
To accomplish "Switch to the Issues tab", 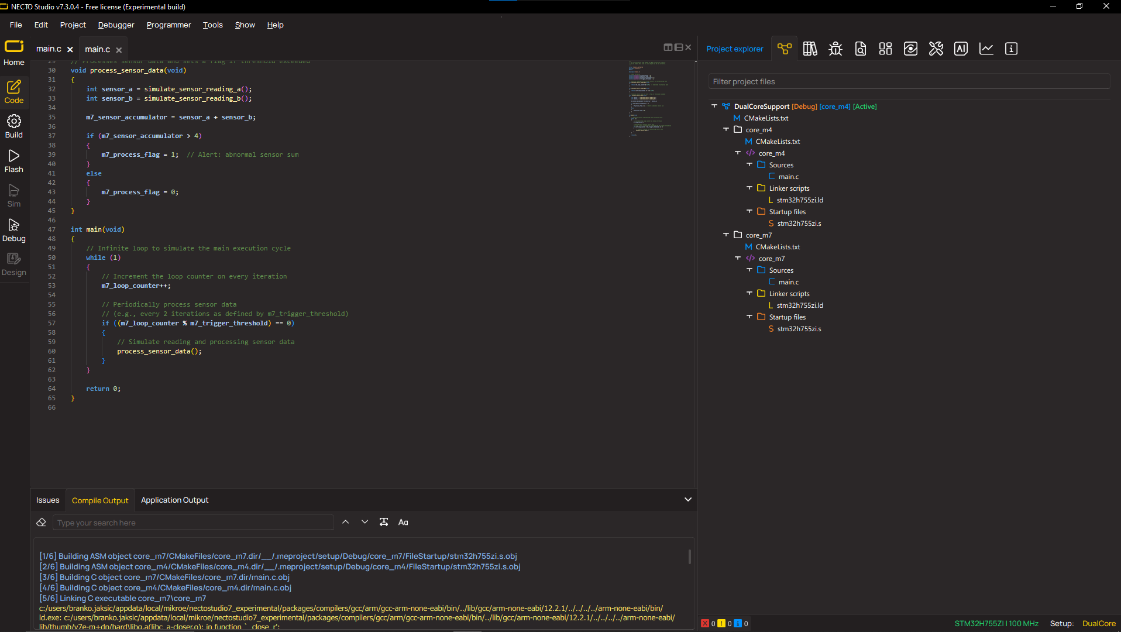I will point(47,500).
